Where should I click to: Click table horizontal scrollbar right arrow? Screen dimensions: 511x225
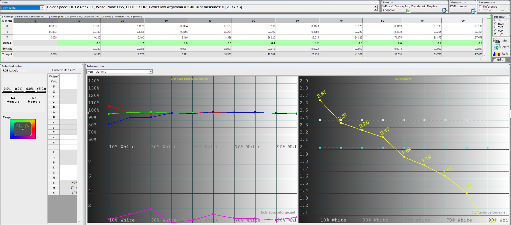(481, 59)
